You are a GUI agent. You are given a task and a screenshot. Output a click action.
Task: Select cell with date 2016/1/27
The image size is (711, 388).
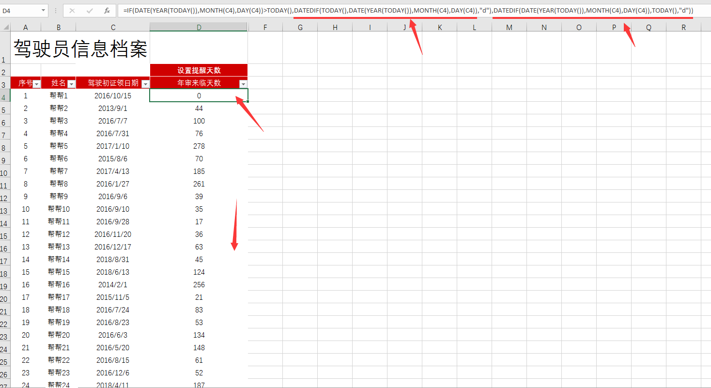pos(113,184)
